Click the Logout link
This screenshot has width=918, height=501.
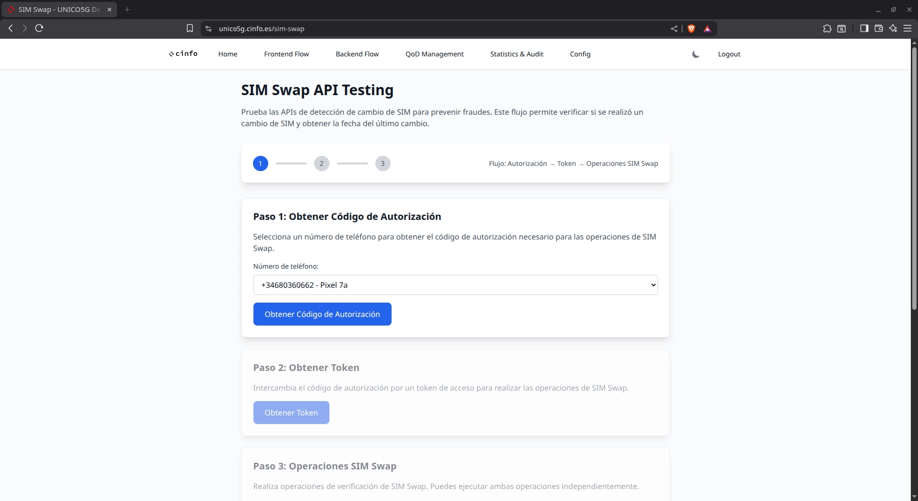point(729,54)
